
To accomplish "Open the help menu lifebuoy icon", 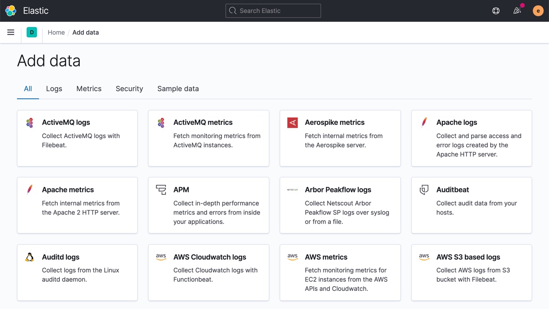I will coord(496,10).
